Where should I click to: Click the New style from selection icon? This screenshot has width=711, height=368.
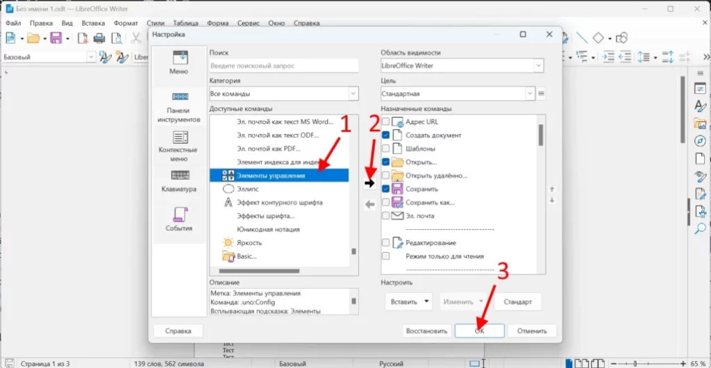point(122,57)
